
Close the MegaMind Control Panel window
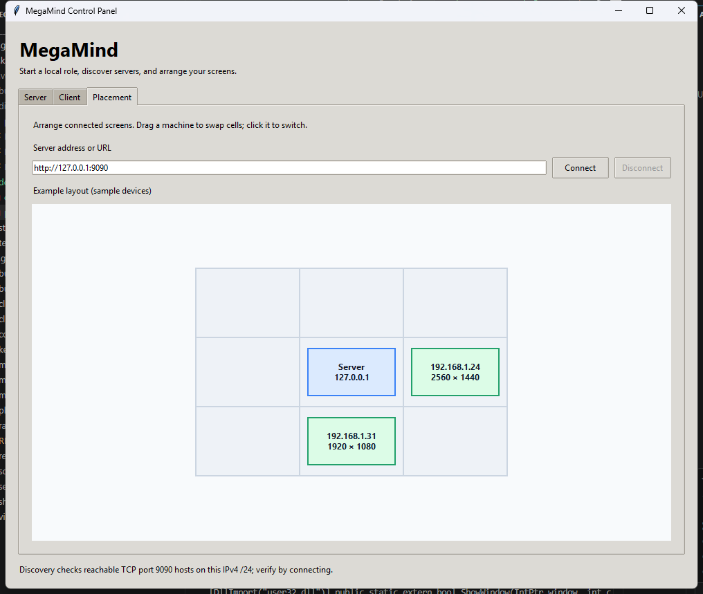(x=682, y=11)
